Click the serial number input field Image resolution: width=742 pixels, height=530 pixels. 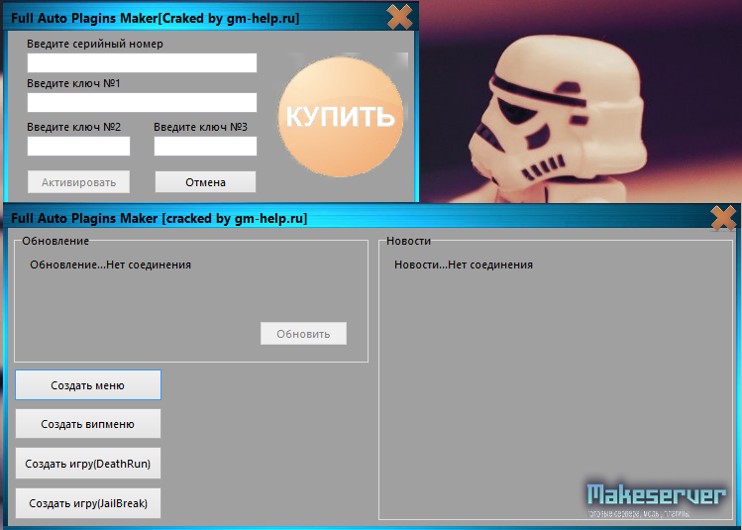click(142, 63)
